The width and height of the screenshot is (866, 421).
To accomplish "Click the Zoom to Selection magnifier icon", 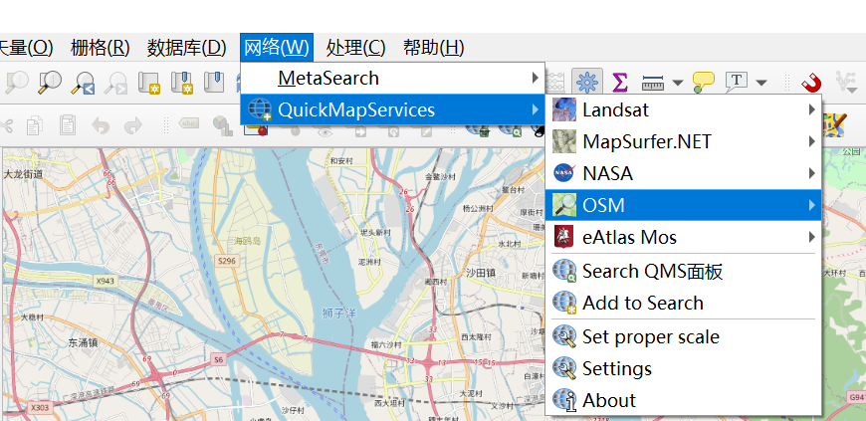I will [49, 83].
